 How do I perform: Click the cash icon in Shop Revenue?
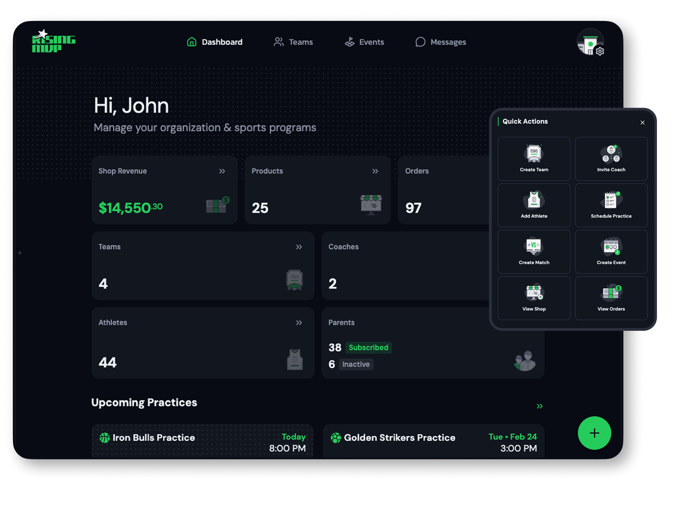(x=218, y=205)
